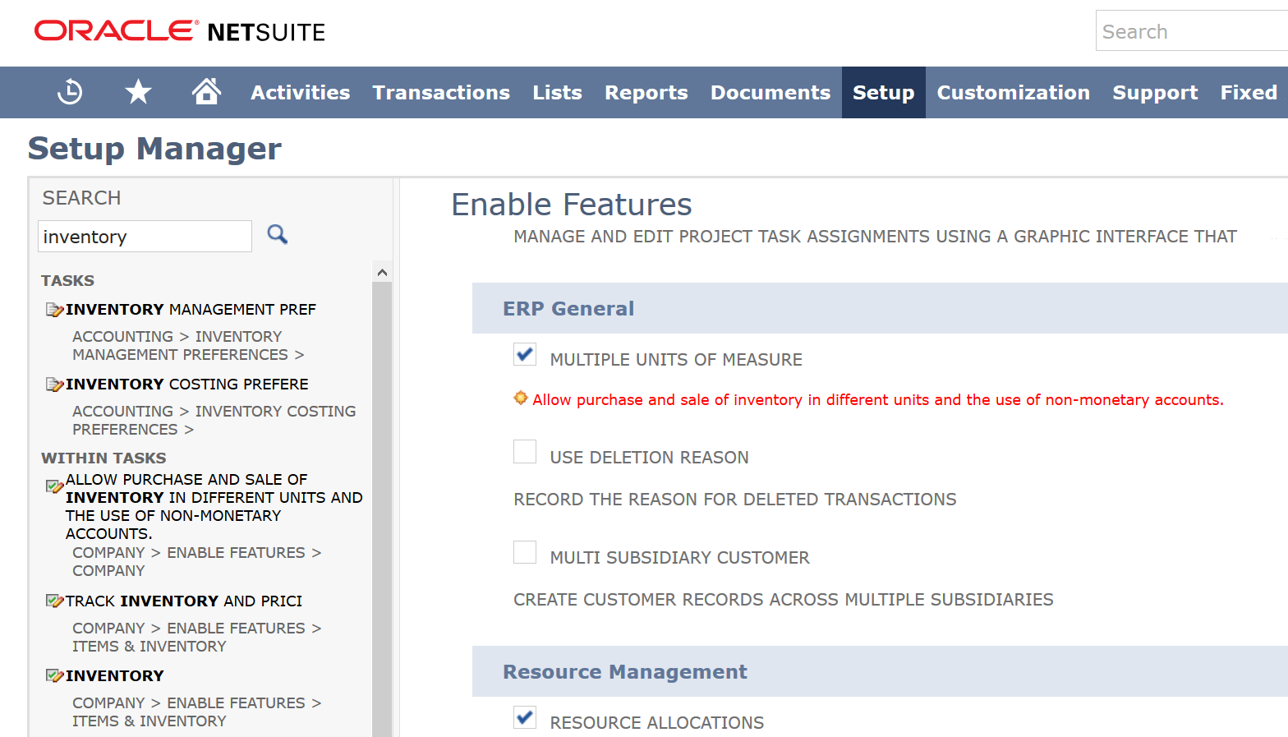Viewport: 1288px width, 737px height.
Task: Click the Inventory Management Pref task icon
Action: click(x=54, y=310)
